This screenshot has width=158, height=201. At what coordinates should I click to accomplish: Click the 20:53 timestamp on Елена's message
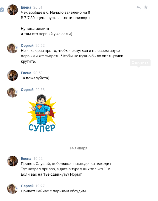click(38, 73)
